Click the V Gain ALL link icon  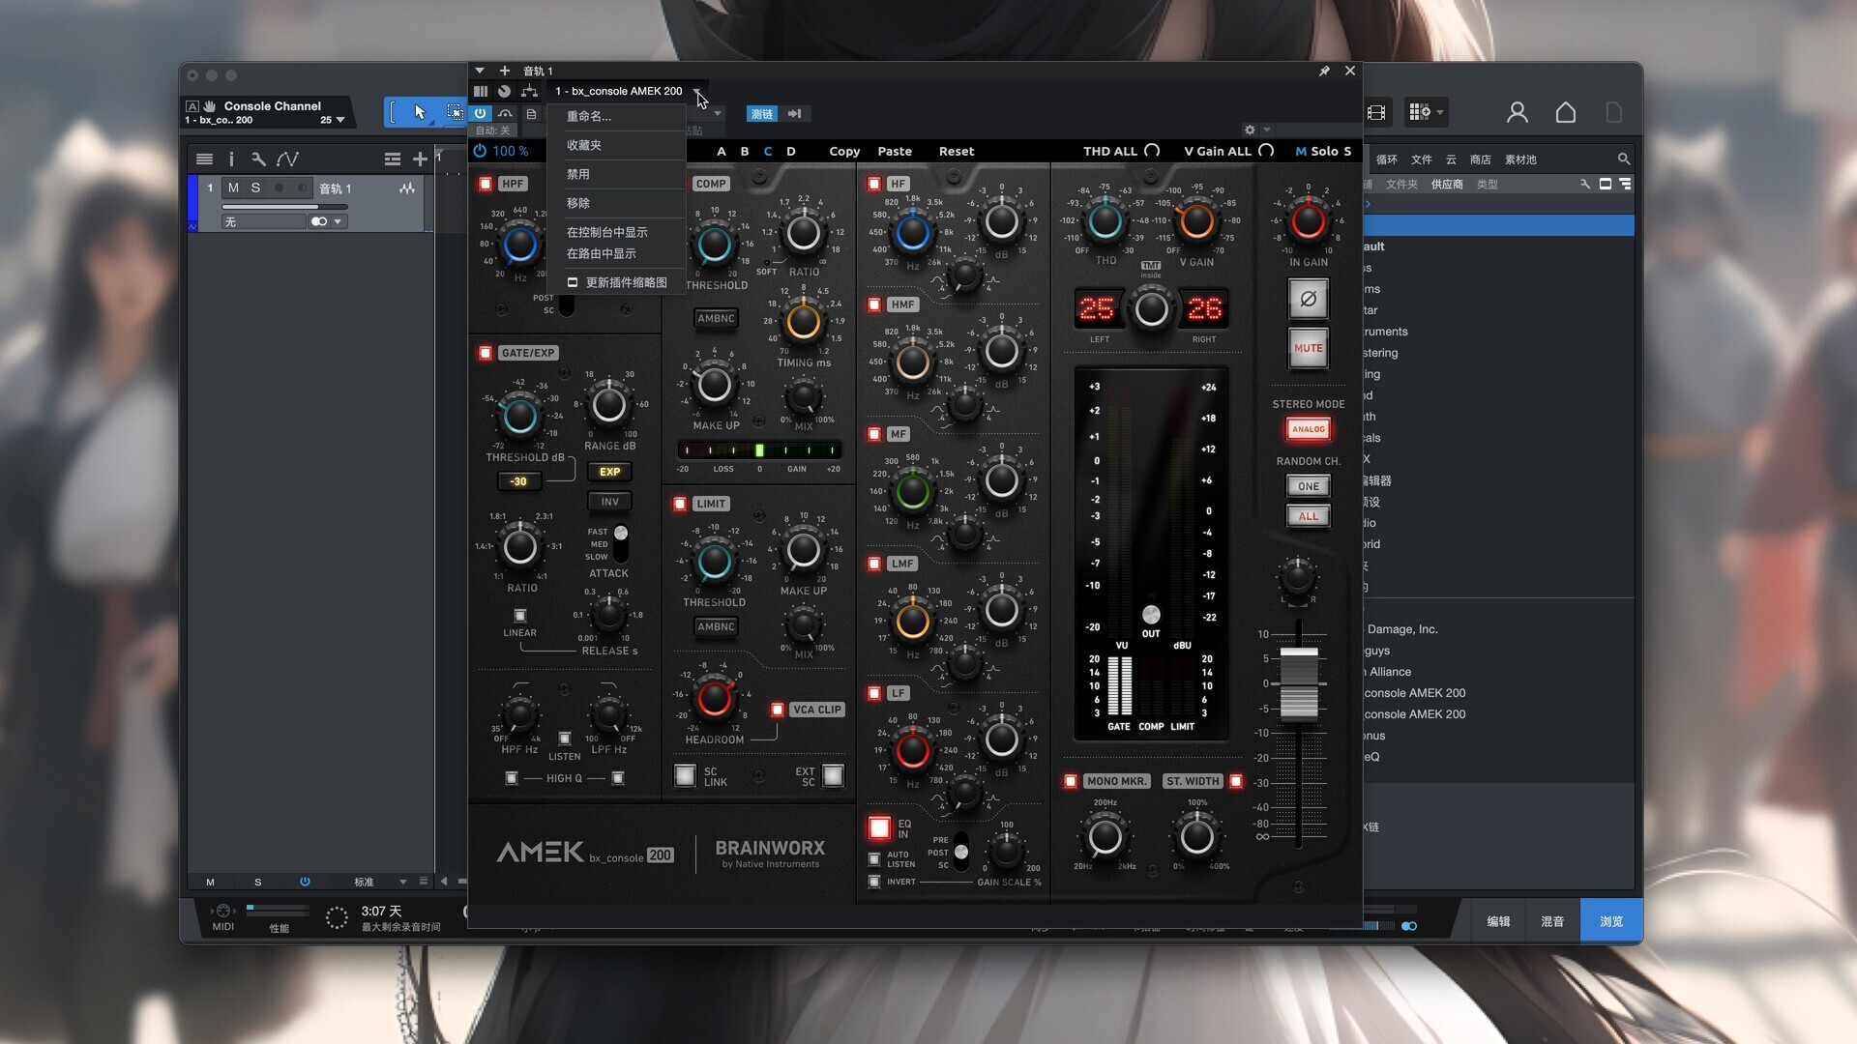(1266, 151)
